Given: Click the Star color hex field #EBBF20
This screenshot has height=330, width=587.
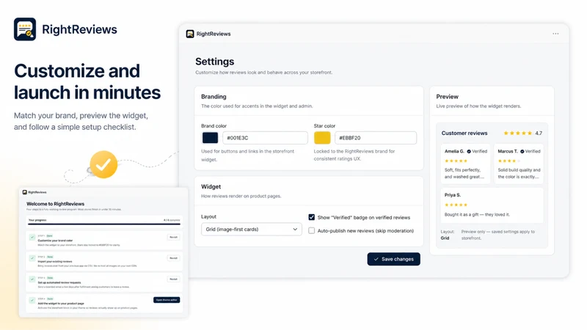Looking at the screenshot, I should coord(376,138).
